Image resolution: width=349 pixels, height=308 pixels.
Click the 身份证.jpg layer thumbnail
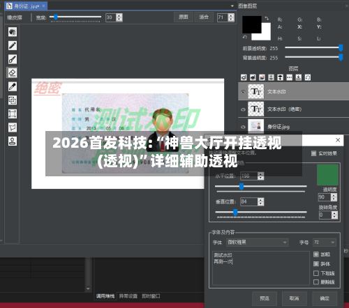(256, 126)
